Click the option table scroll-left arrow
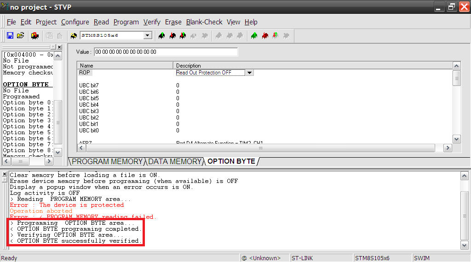Image resolution: width=471 pixels, height=262 pixels. point(81,148)
